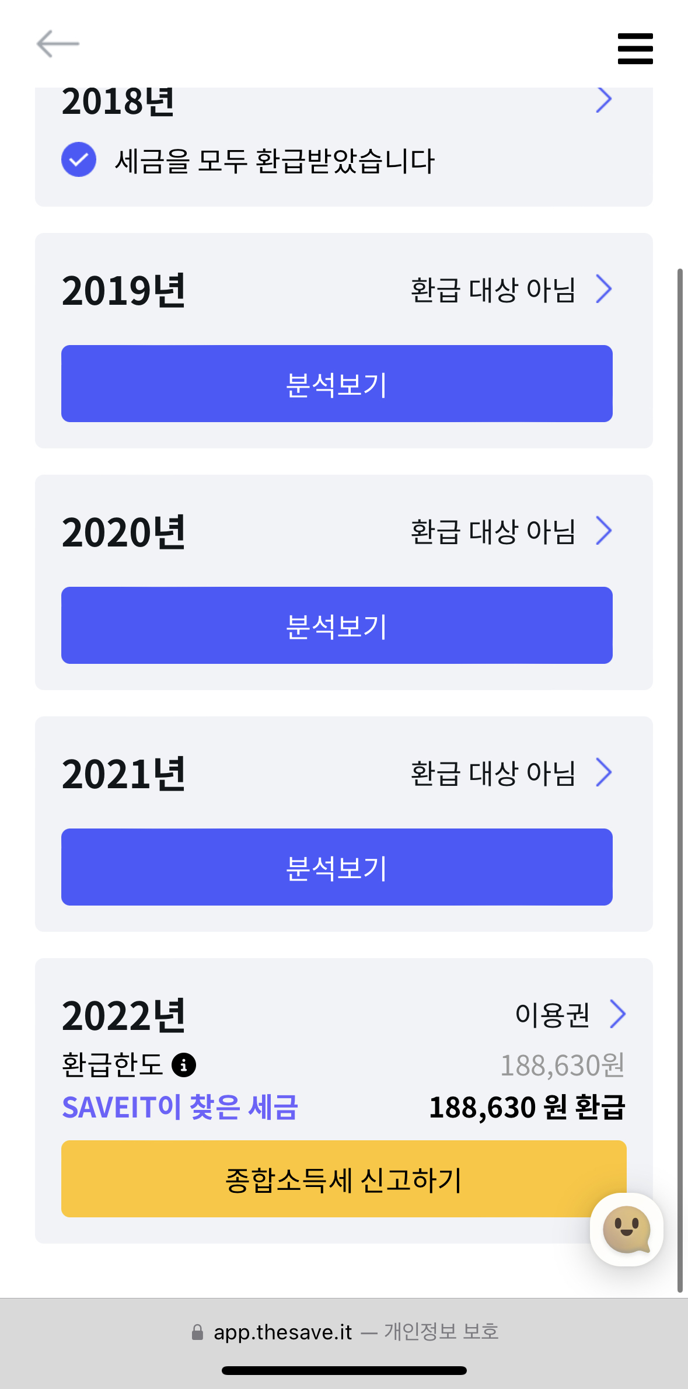Tap the lock icon beside app.thesave.it
Image resolution: width=688 pixels, height=1389 pixels.
point(197,1332)
